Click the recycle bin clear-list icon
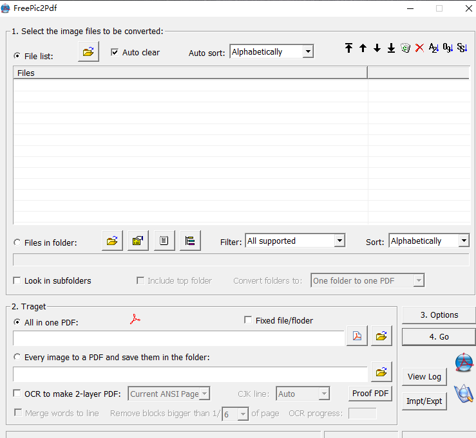This screenshot has width=476, height=438. pos(405,48)
